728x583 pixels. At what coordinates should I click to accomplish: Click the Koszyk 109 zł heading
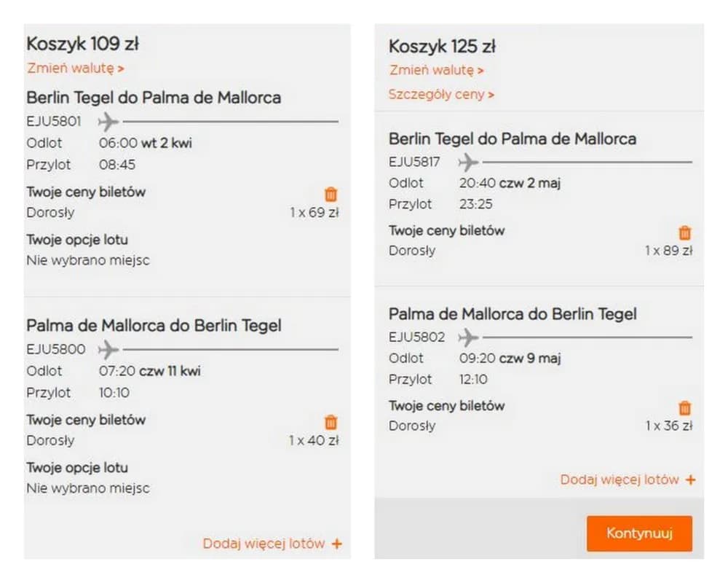pos(82,44)
